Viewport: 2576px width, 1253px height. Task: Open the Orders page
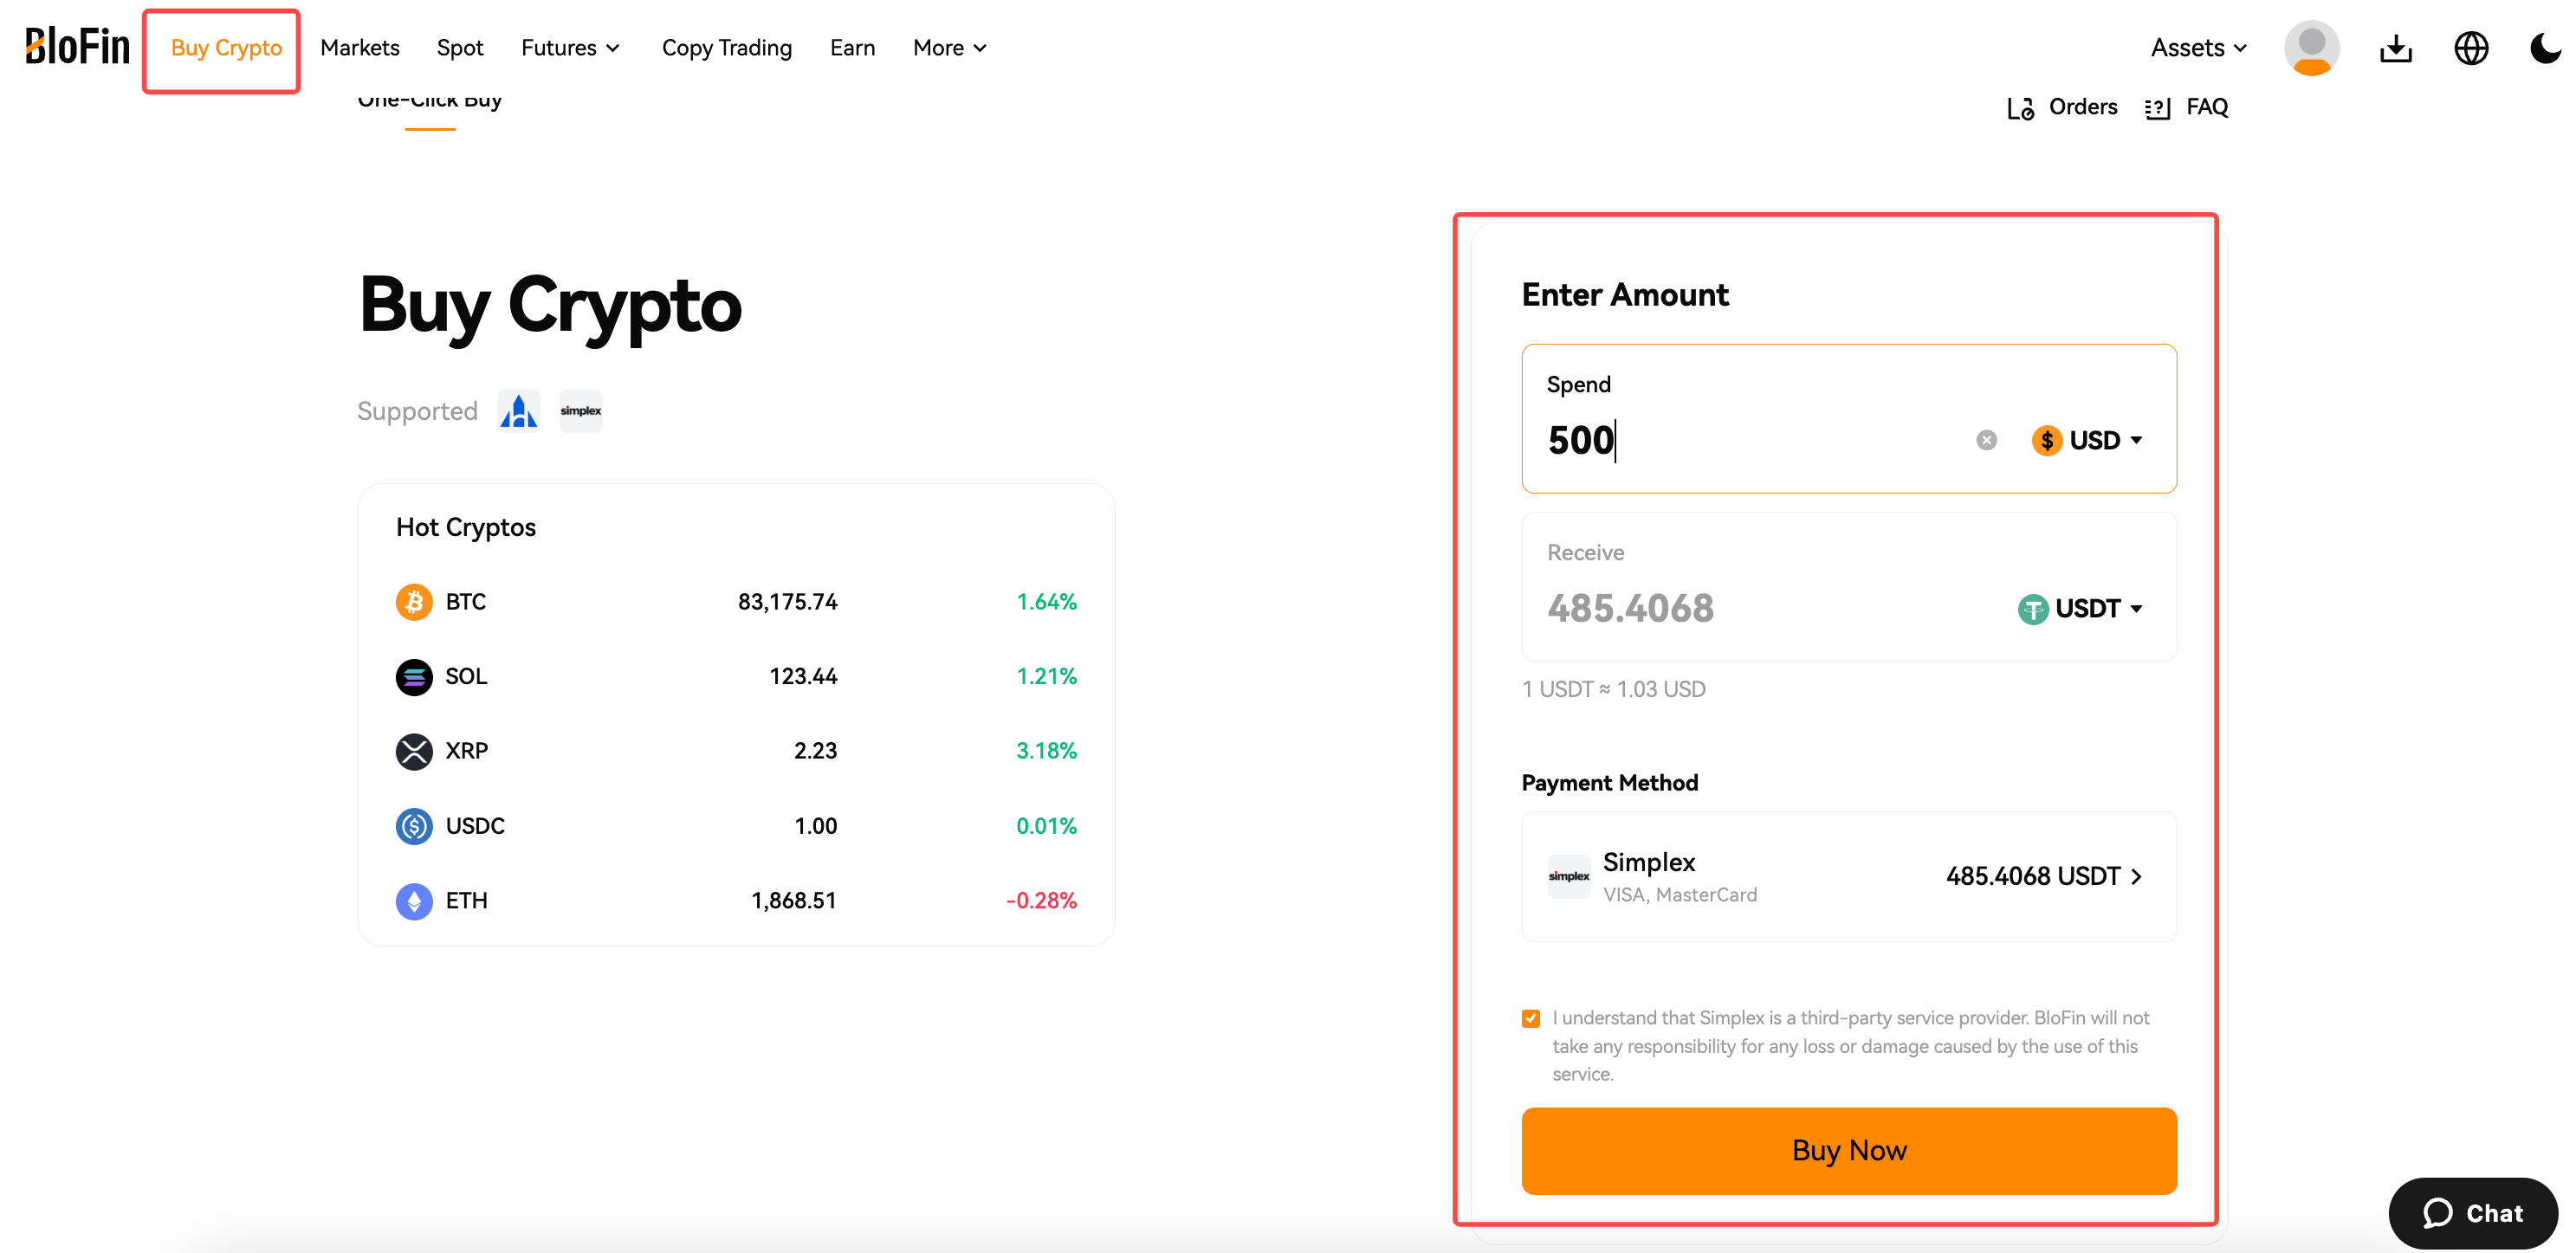2062,107
